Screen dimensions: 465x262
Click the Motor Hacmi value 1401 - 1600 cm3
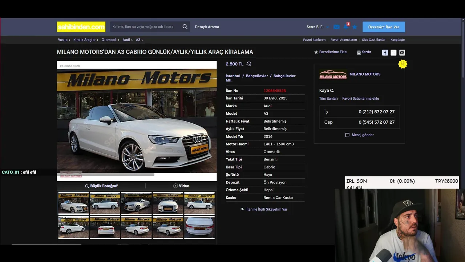point(279,144)
